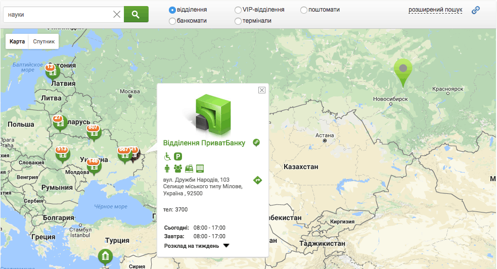497x269 pixels.
Task: Click the group clients service icon
Action: pos(178,168)
